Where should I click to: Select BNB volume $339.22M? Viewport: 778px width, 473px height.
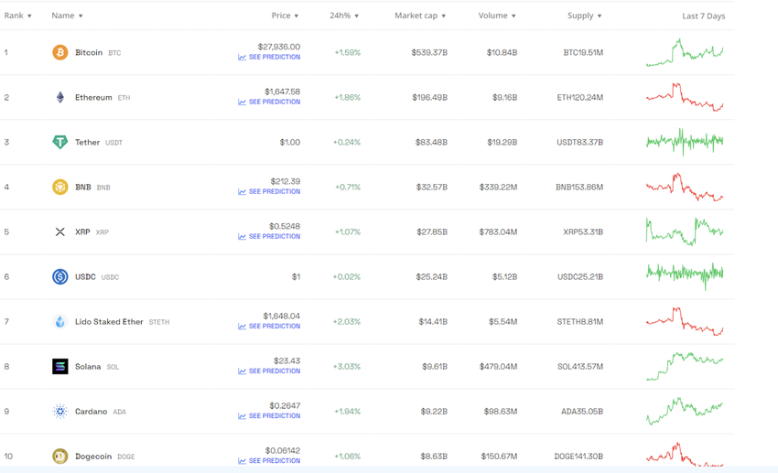click(498, 187)
